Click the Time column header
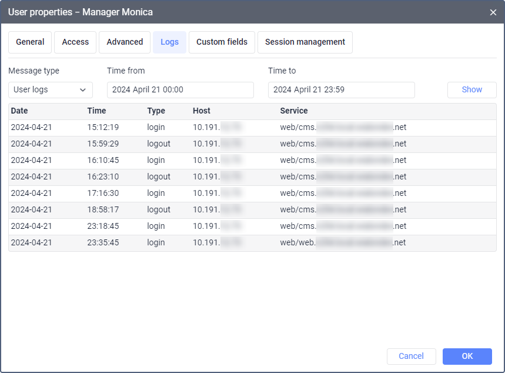The image size is (505, 373). [96, 111]
